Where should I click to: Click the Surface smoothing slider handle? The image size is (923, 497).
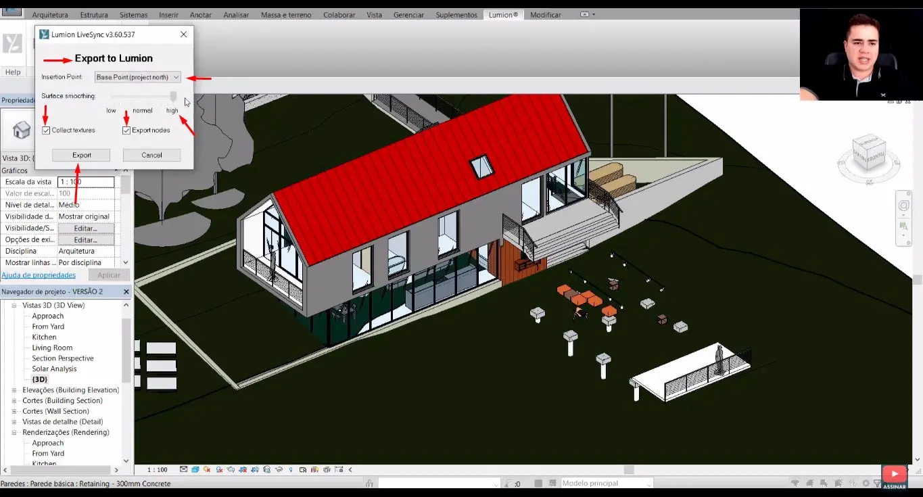174,96
